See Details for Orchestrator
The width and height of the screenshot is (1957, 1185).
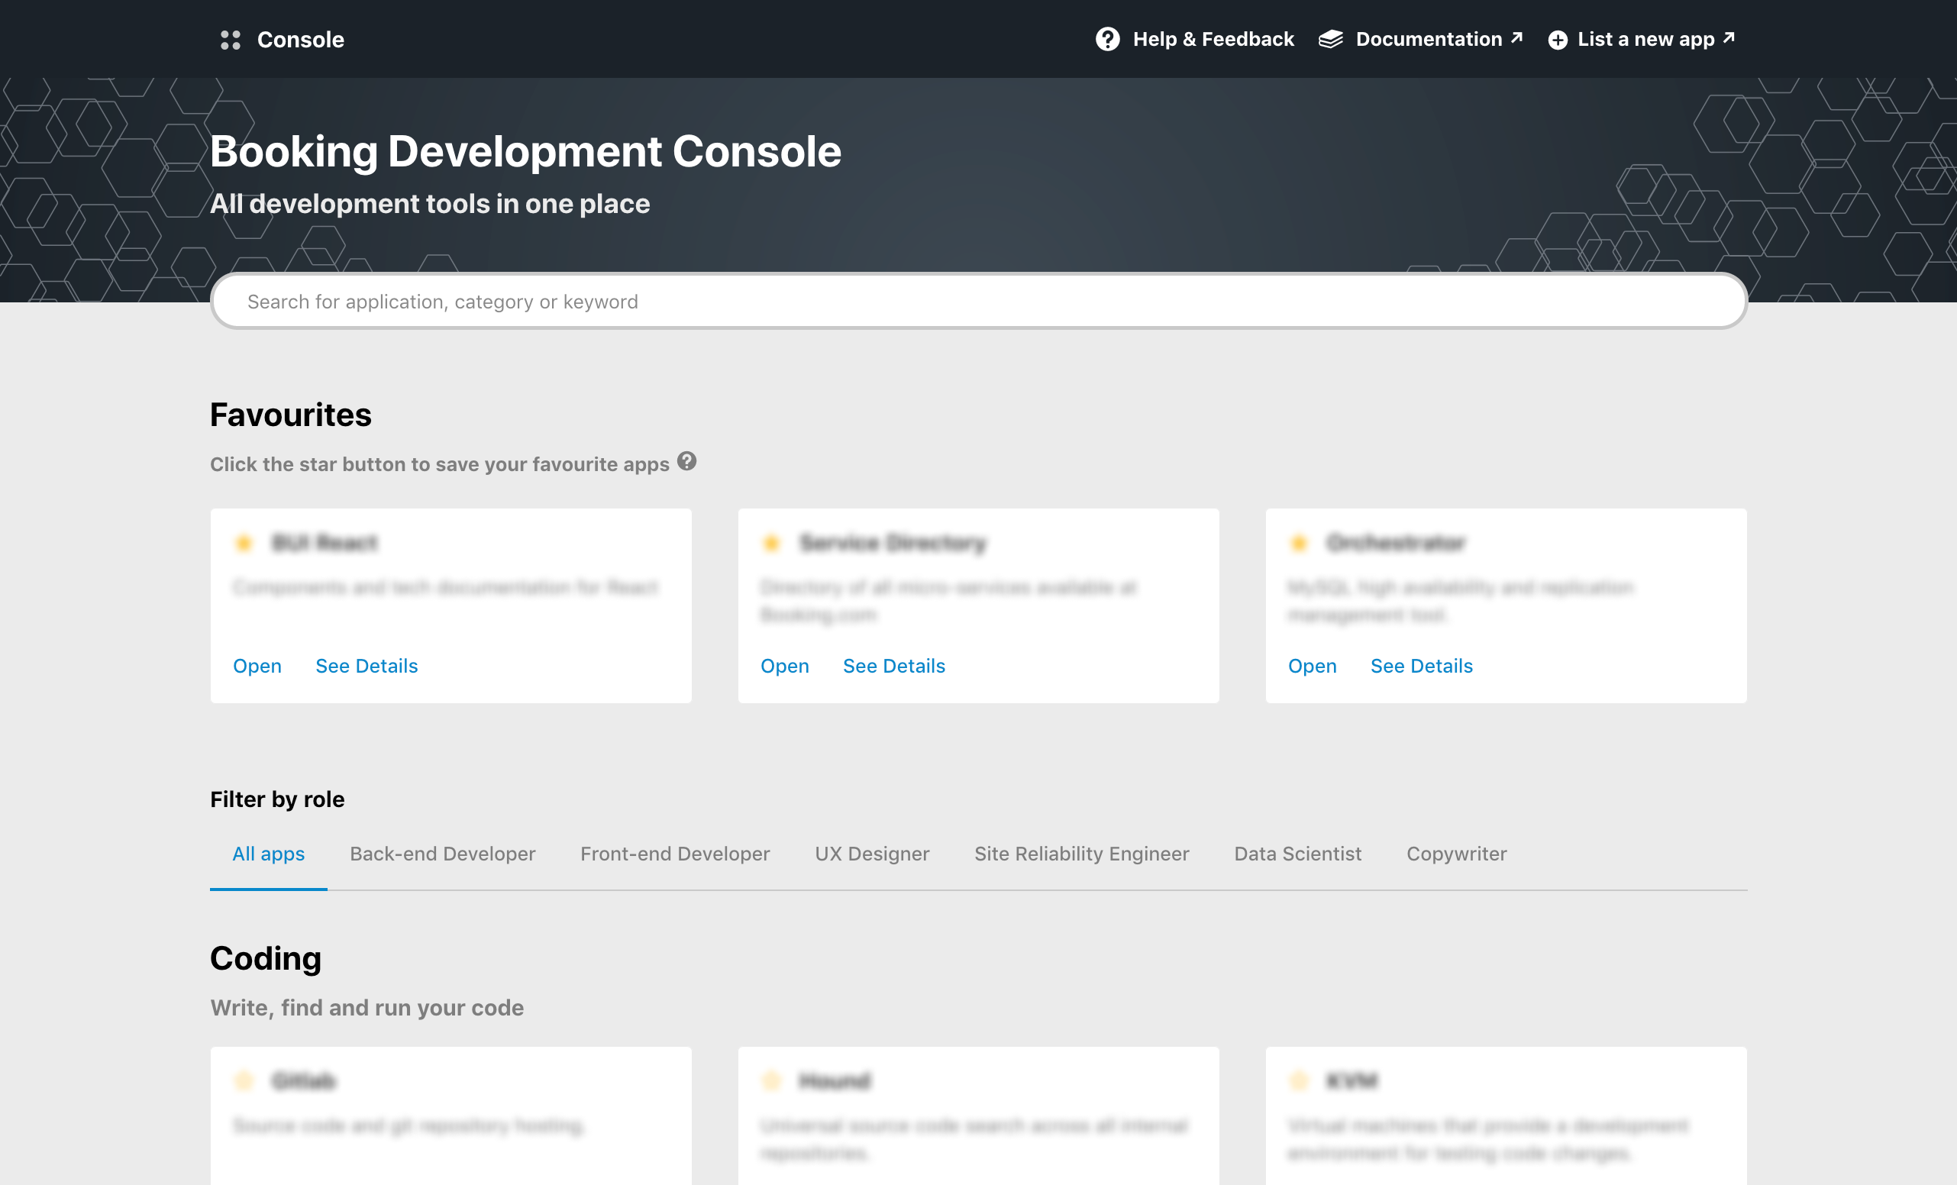tap(1421, 666)
